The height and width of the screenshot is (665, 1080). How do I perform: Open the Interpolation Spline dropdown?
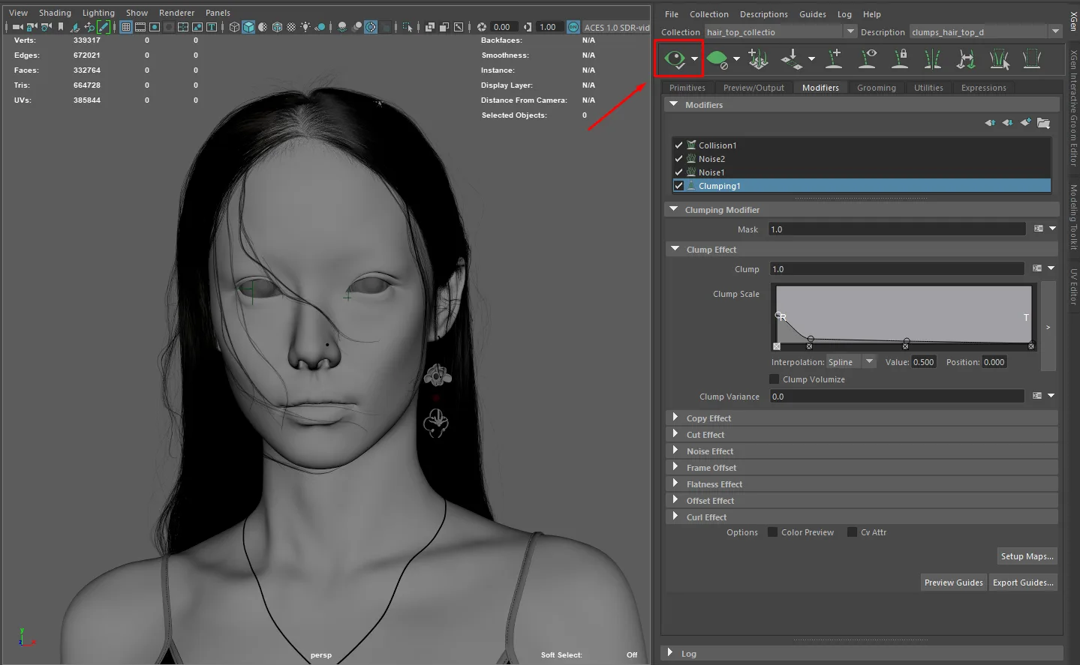pos(869,362)
